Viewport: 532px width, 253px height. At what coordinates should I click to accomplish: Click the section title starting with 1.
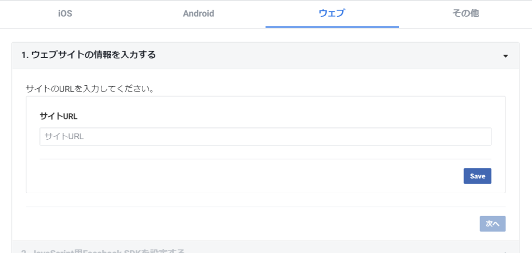(x=88, y=55)
